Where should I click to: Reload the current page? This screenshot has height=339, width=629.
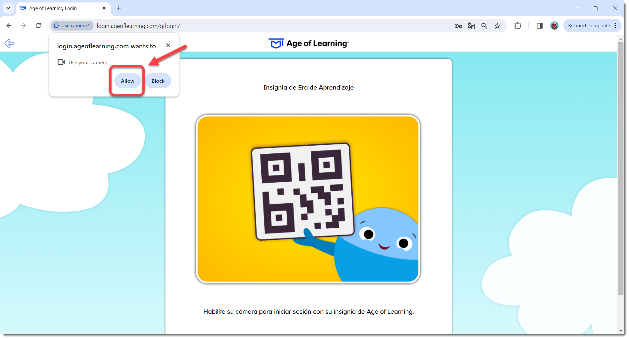click(x=38, y=26)
